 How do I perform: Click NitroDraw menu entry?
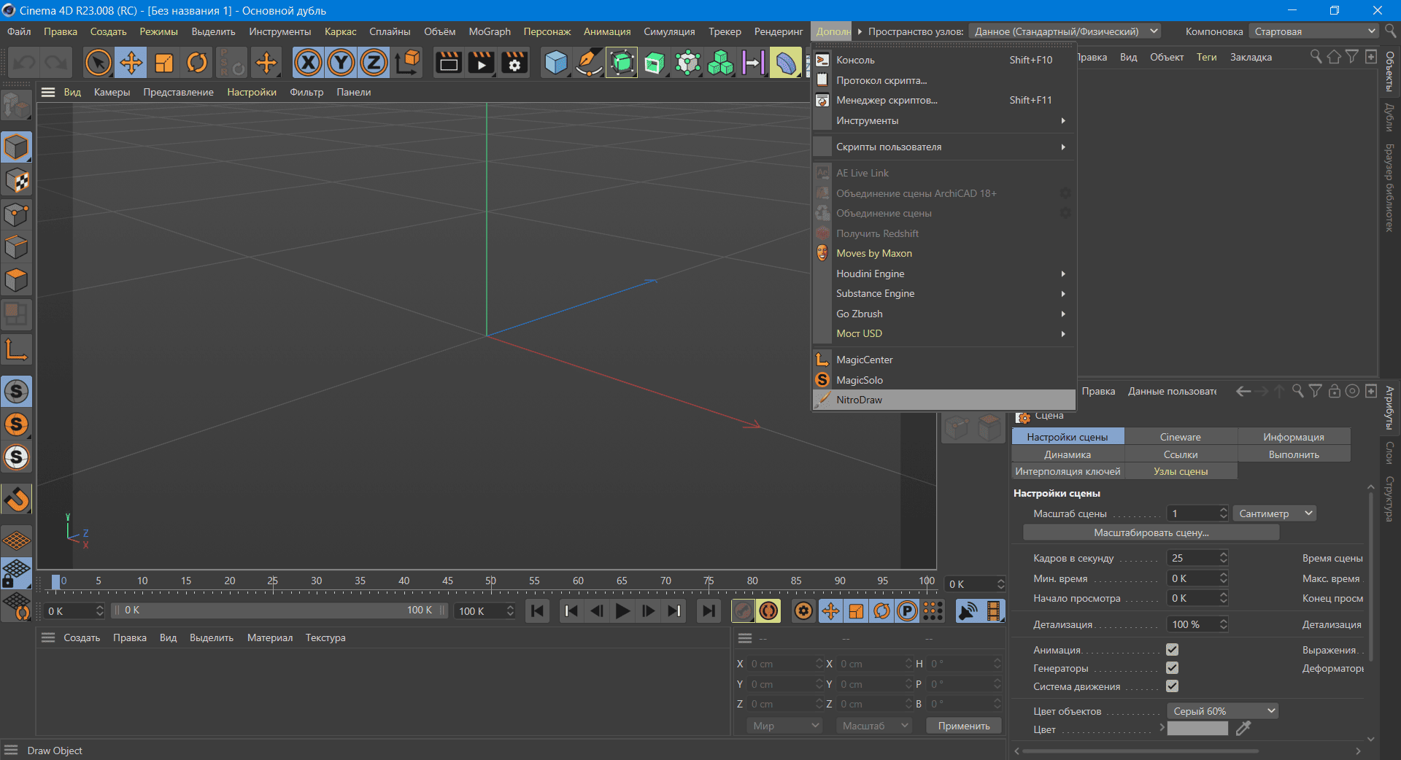[x=944, y=400]
